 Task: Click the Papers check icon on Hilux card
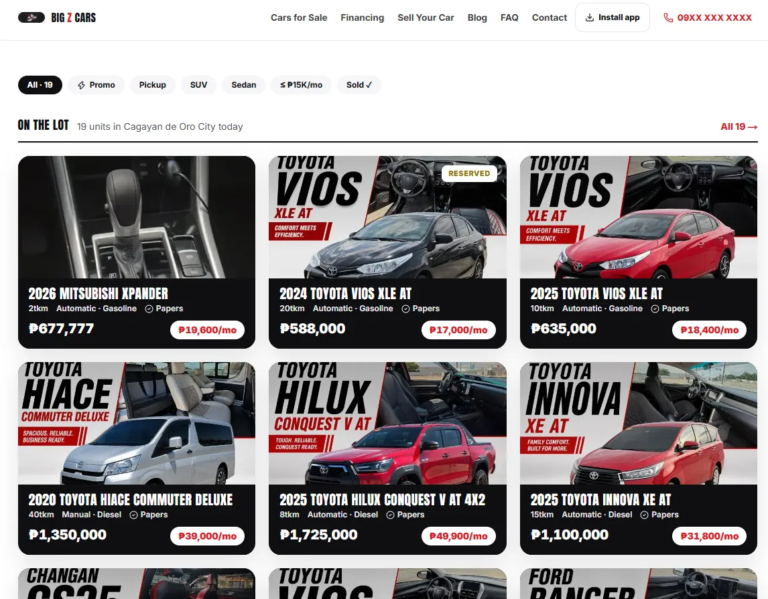tap(391, 515)
